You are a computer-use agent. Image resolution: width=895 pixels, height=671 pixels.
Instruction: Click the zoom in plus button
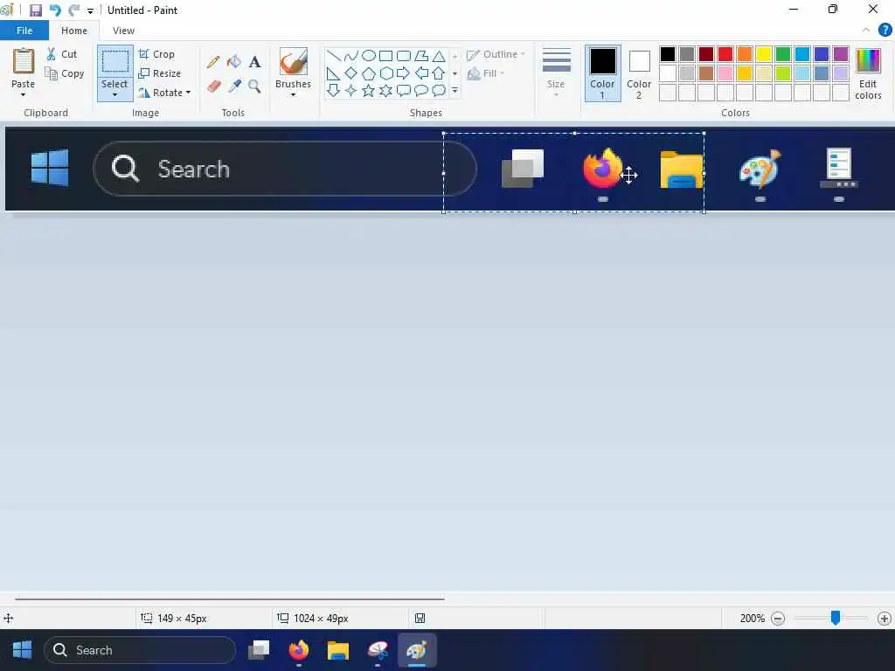[x=885, y=619]
